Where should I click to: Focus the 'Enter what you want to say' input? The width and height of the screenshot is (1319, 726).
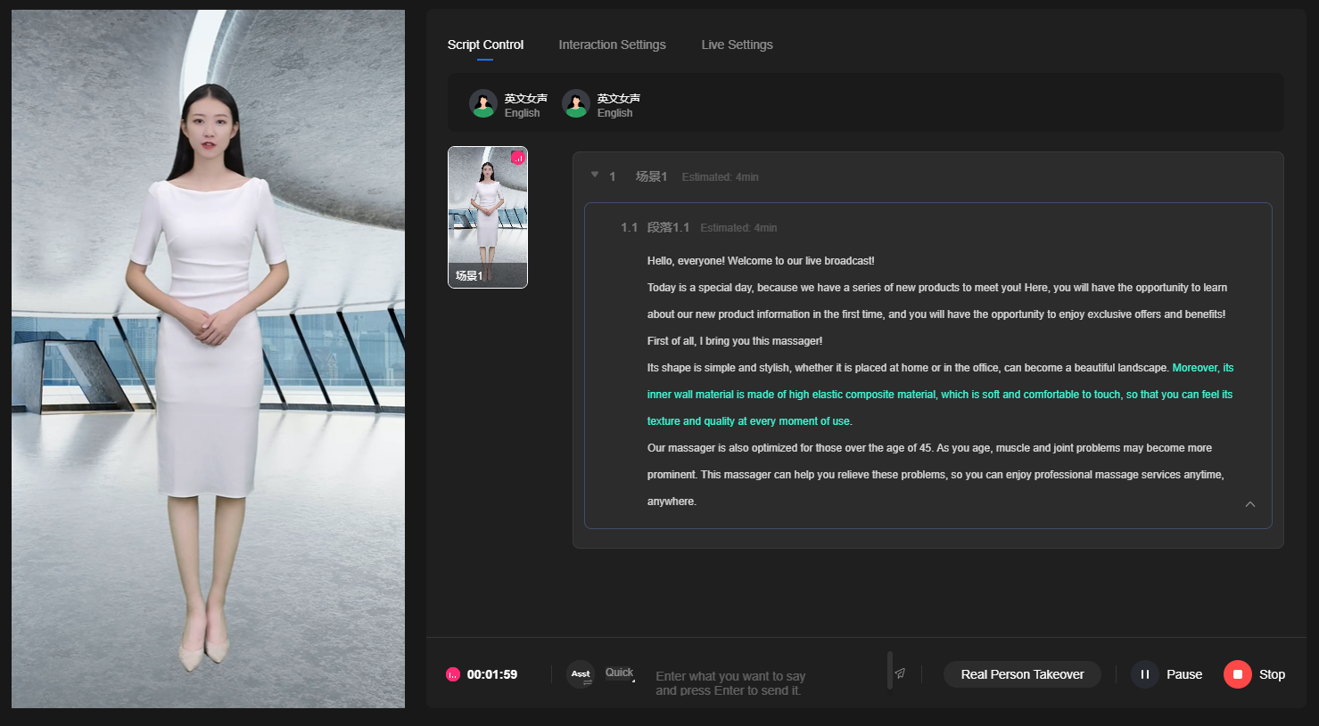767,683
